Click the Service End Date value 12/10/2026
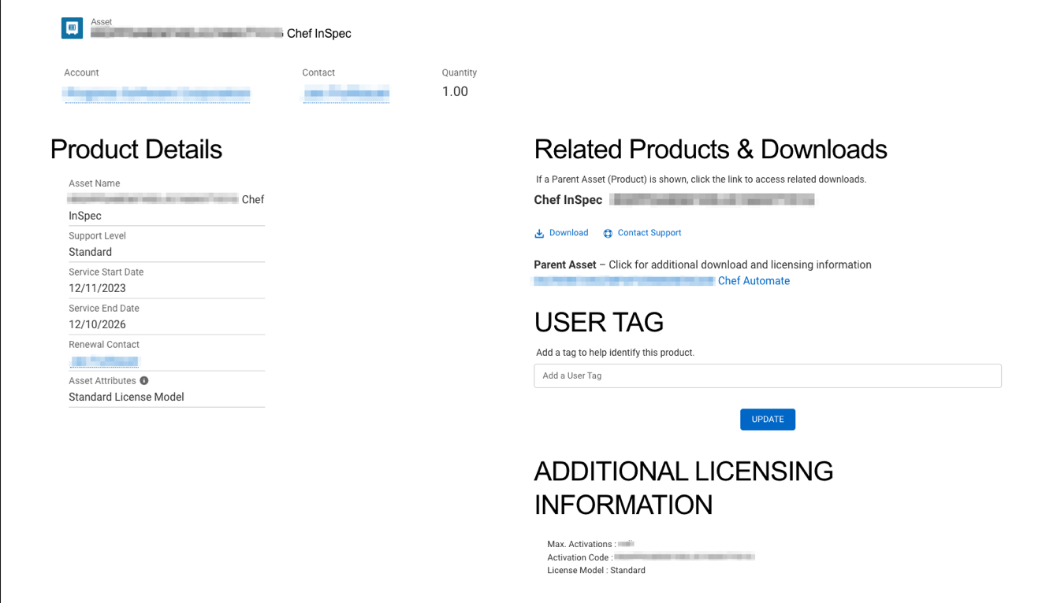The image size is (1057, 603). point(97,324)
